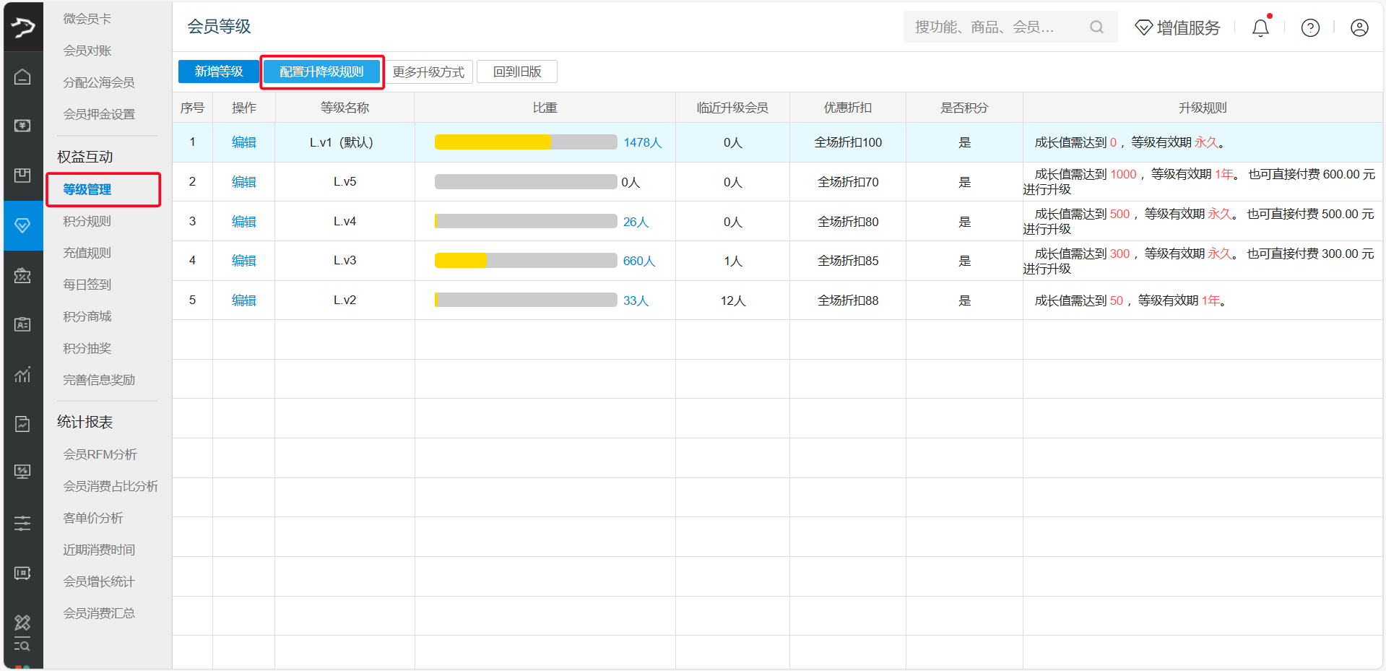
Task: Focus the 搜功能、商品、会员 search field
Action: coord(997,27)
